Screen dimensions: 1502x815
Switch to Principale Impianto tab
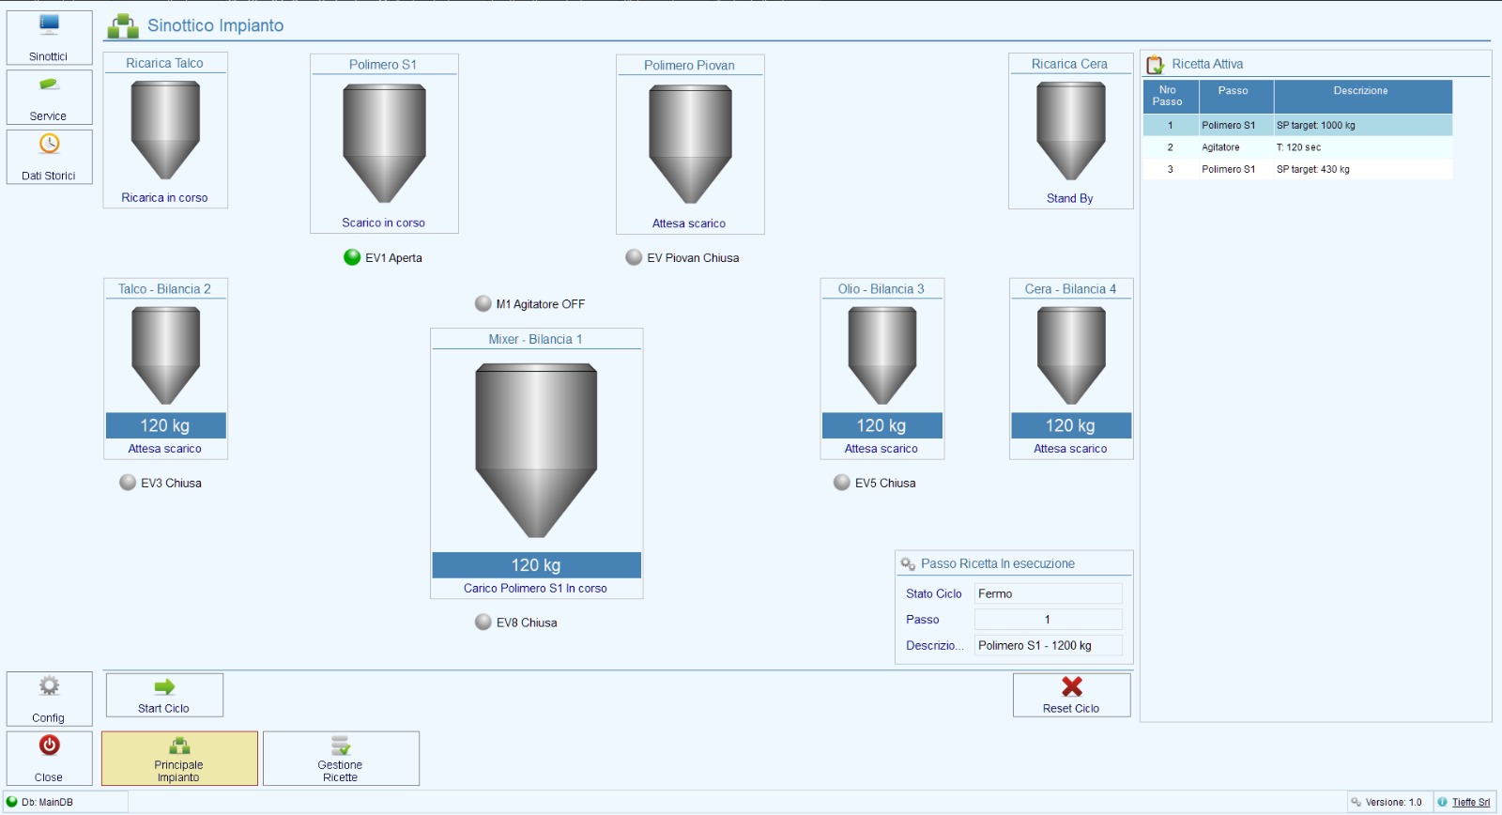(x=179, y=759)
